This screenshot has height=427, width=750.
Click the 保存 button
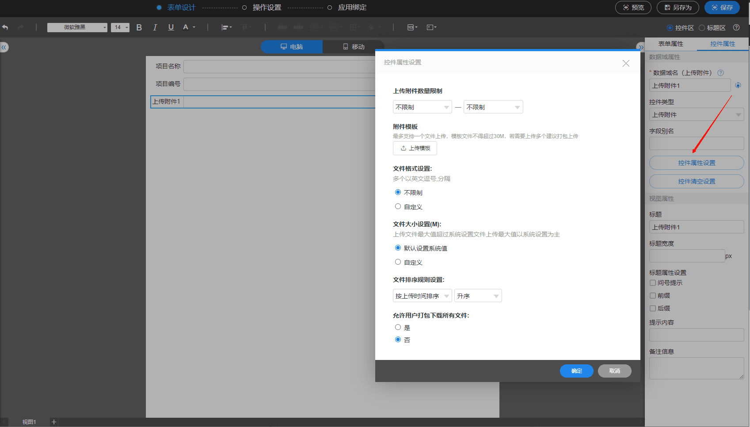coord(722,7)
